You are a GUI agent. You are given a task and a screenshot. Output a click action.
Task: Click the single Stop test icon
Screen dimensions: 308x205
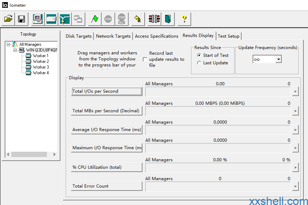[x=108, y=19]
